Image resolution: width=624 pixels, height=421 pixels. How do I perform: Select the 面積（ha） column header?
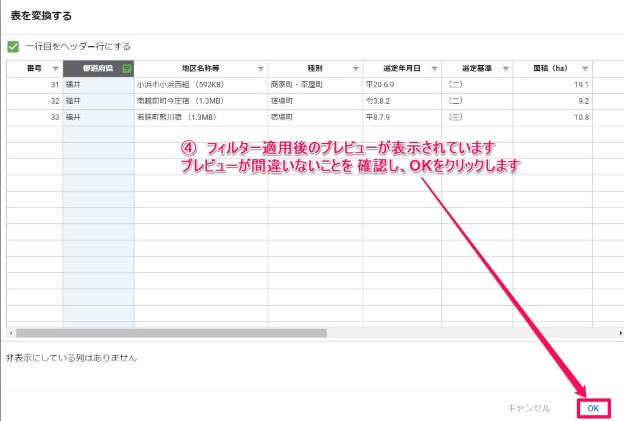click(553, 68)
